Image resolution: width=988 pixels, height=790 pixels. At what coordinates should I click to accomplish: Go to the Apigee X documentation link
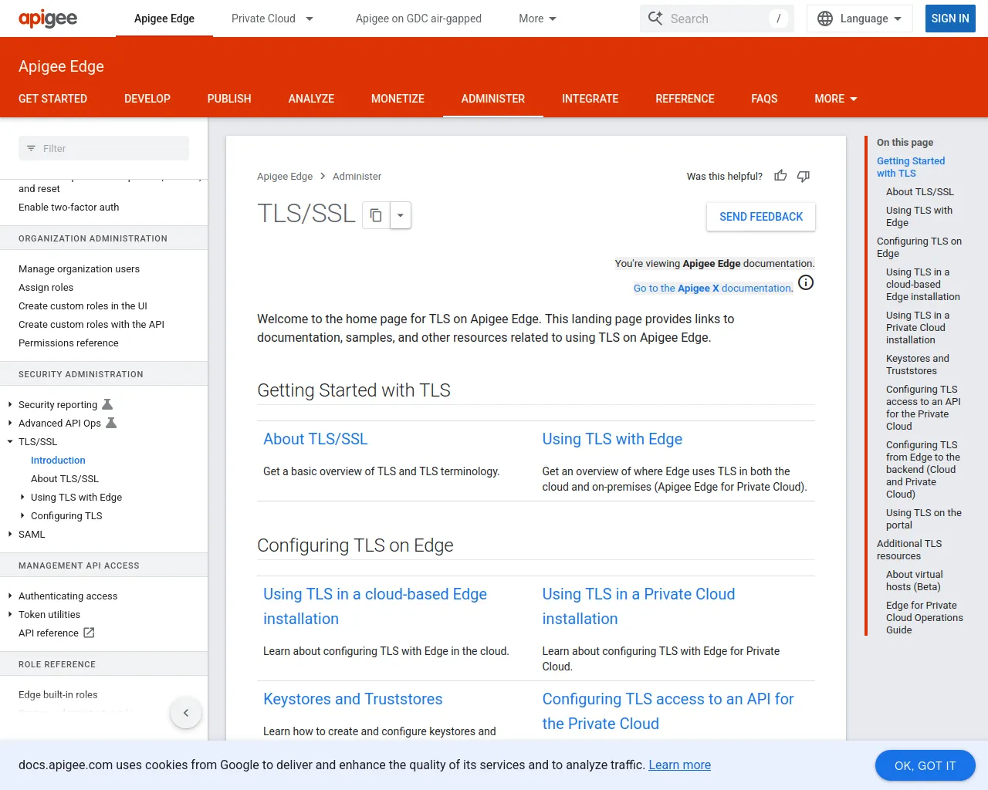(713, 288)
